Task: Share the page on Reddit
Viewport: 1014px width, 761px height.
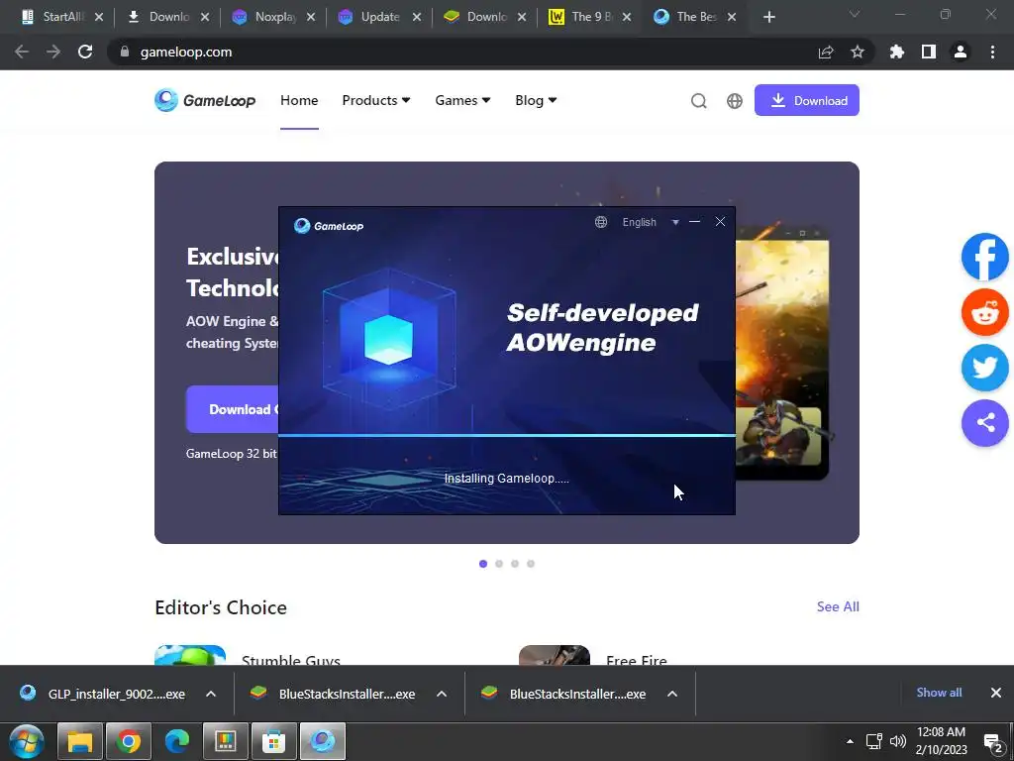Action: 985,312
